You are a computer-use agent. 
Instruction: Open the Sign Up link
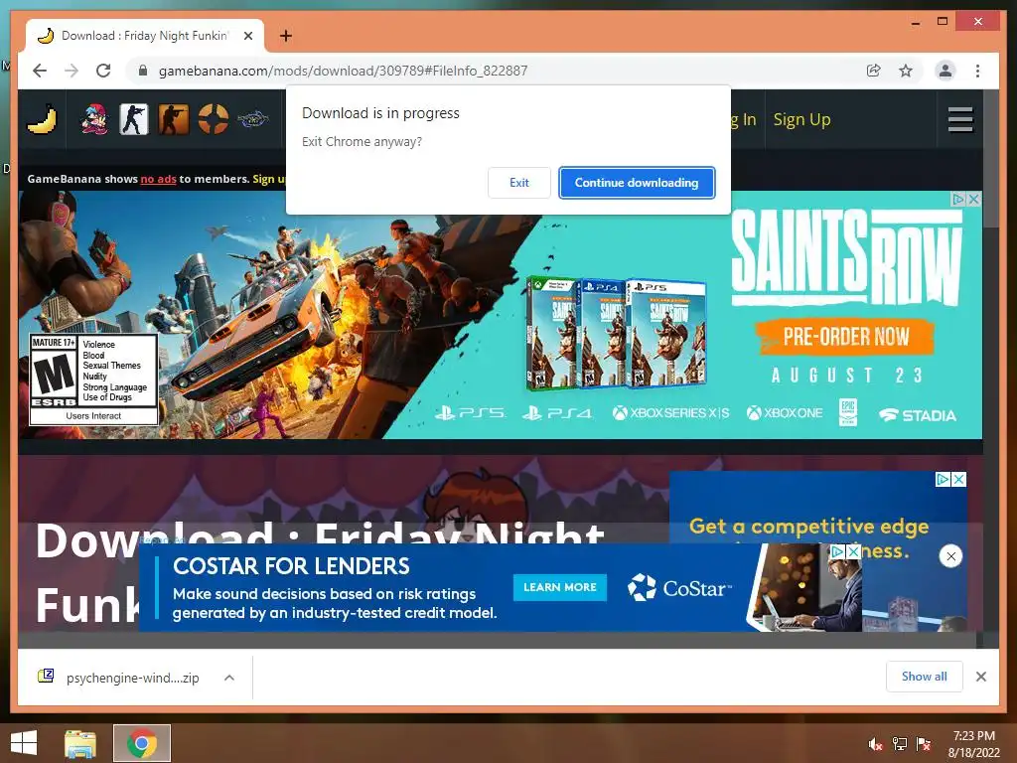[x=801, y=119]
